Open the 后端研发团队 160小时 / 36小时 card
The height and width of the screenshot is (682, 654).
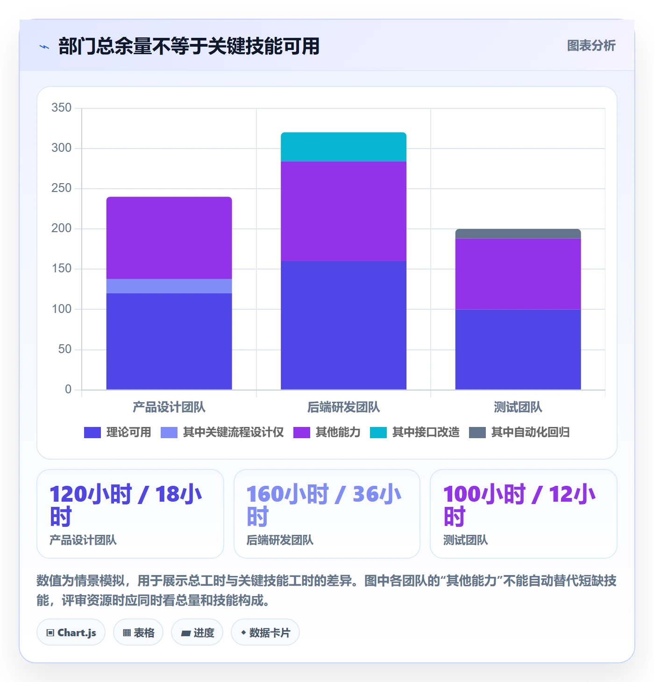click(327, 514)
